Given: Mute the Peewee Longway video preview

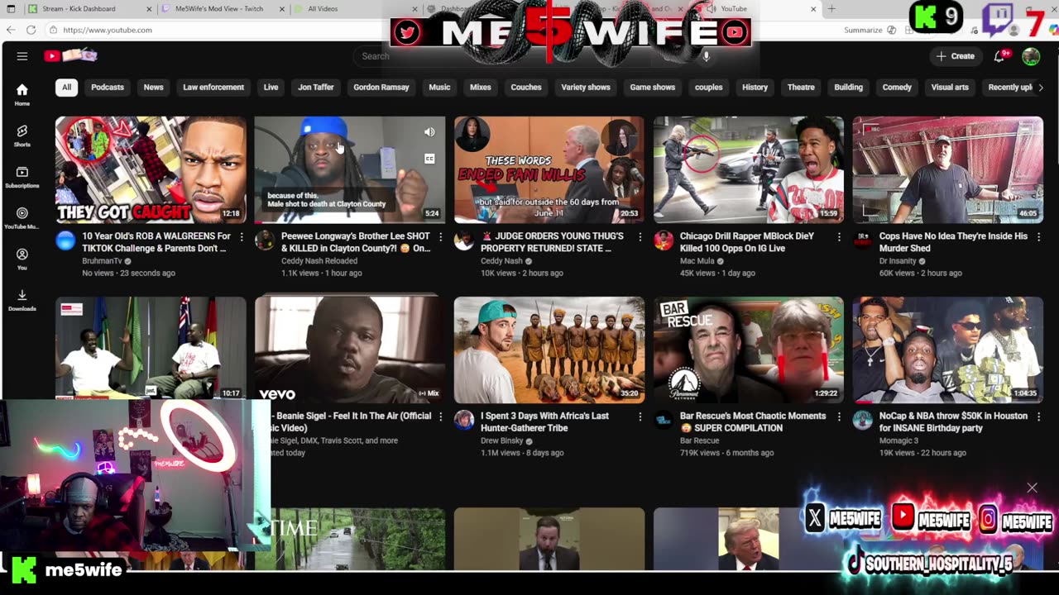Looking at the screenshot, I should [x=429, y=132].
